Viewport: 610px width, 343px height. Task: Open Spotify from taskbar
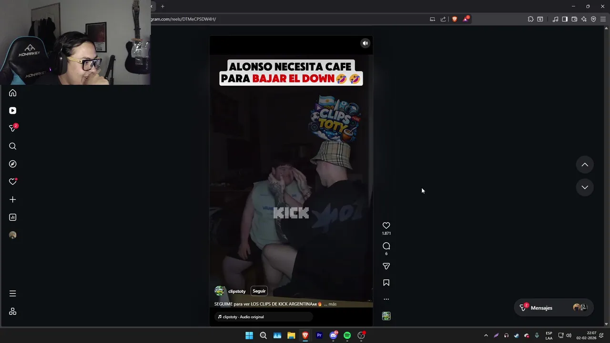(347, 335)
